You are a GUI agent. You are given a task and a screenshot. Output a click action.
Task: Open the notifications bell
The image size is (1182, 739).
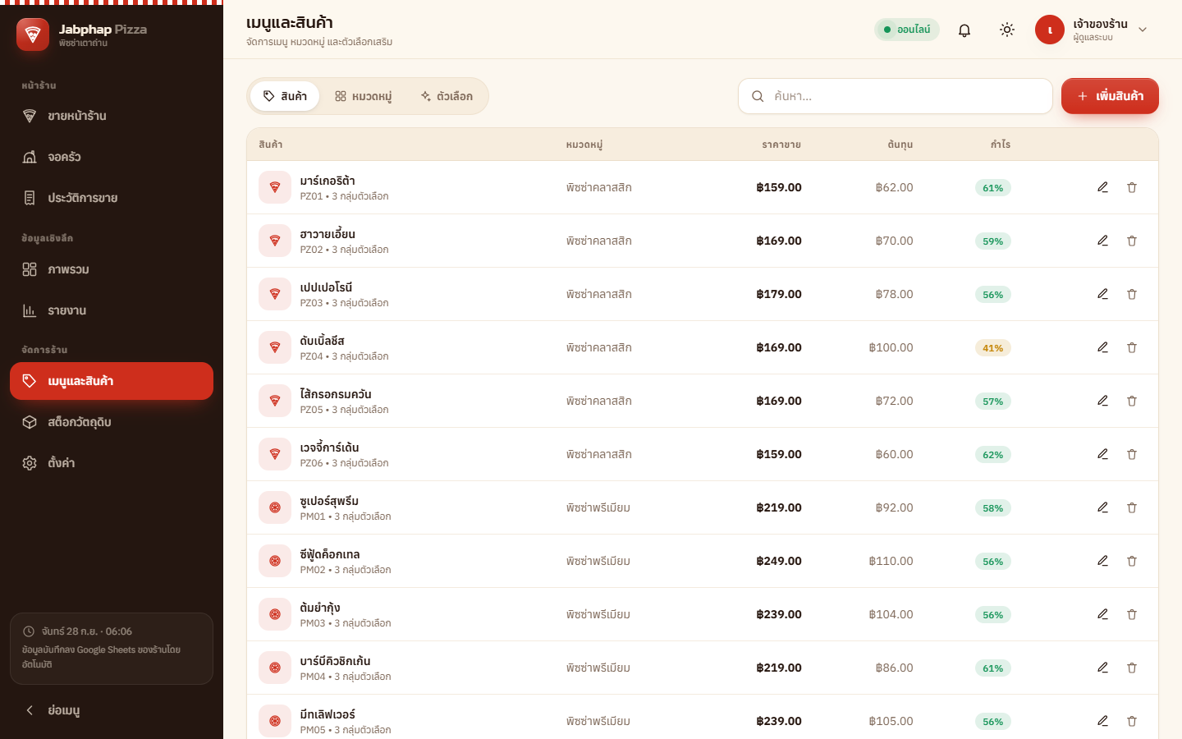964,30
